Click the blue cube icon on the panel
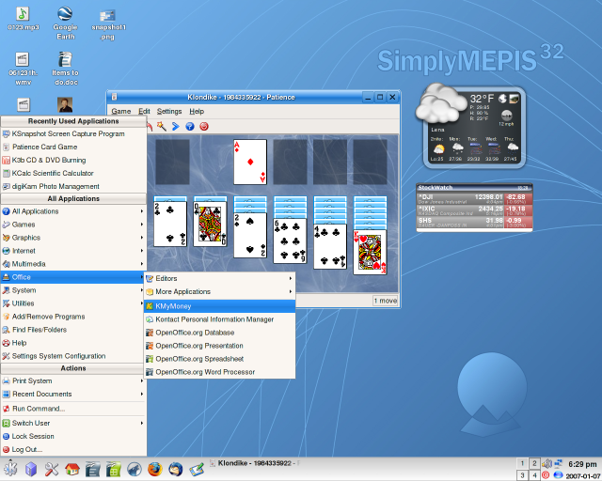 (x=31, y=469)
